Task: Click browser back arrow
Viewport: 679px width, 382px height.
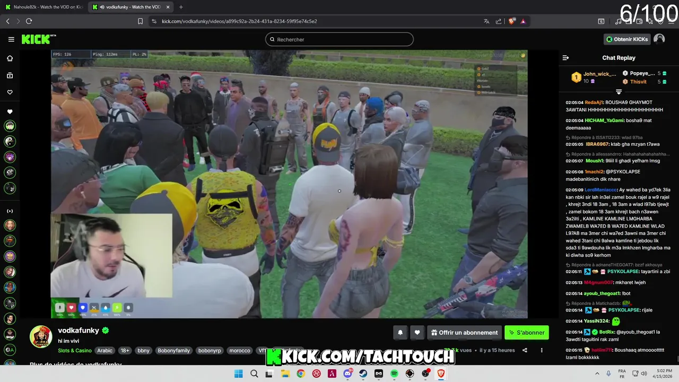Action: pyautogui.click(x=8, y=21)
